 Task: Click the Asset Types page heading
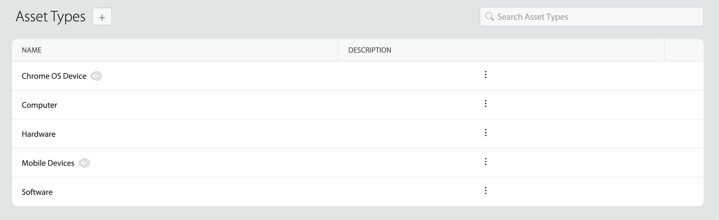pos(51,17)
